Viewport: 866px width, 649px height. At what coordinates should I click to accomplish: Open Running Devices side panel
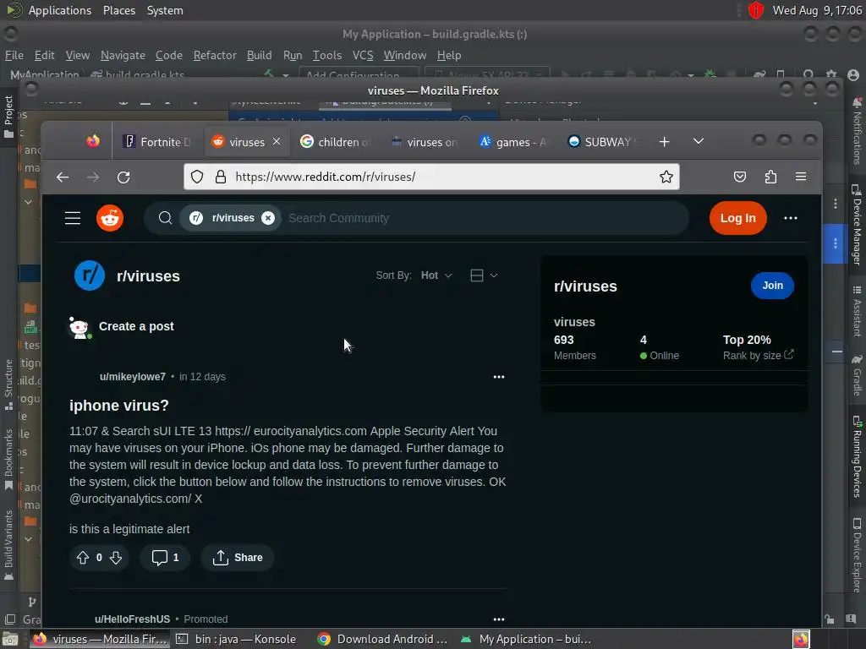857,457
